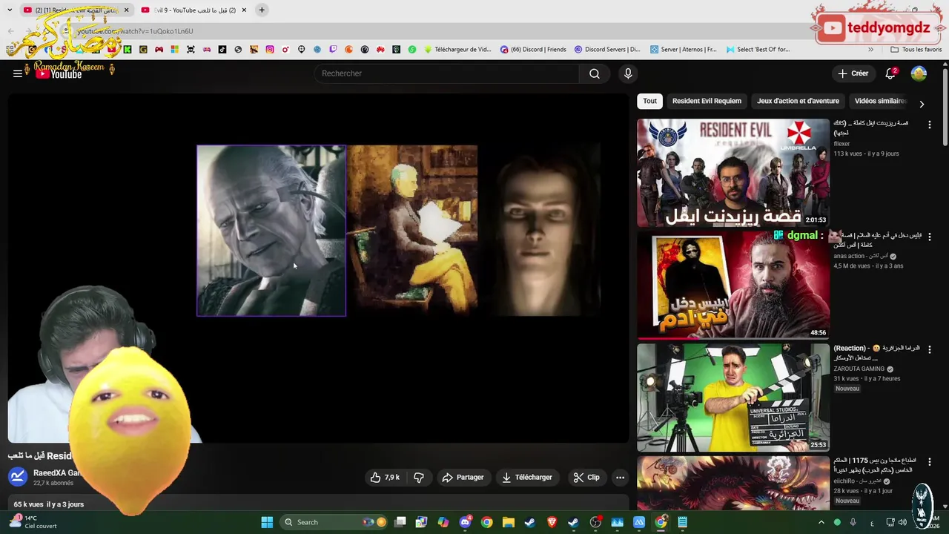Open the Téléchargeur de Vid... bookmark
The height and width of the screenshot is (534, 949).
(x=457, y=50)
